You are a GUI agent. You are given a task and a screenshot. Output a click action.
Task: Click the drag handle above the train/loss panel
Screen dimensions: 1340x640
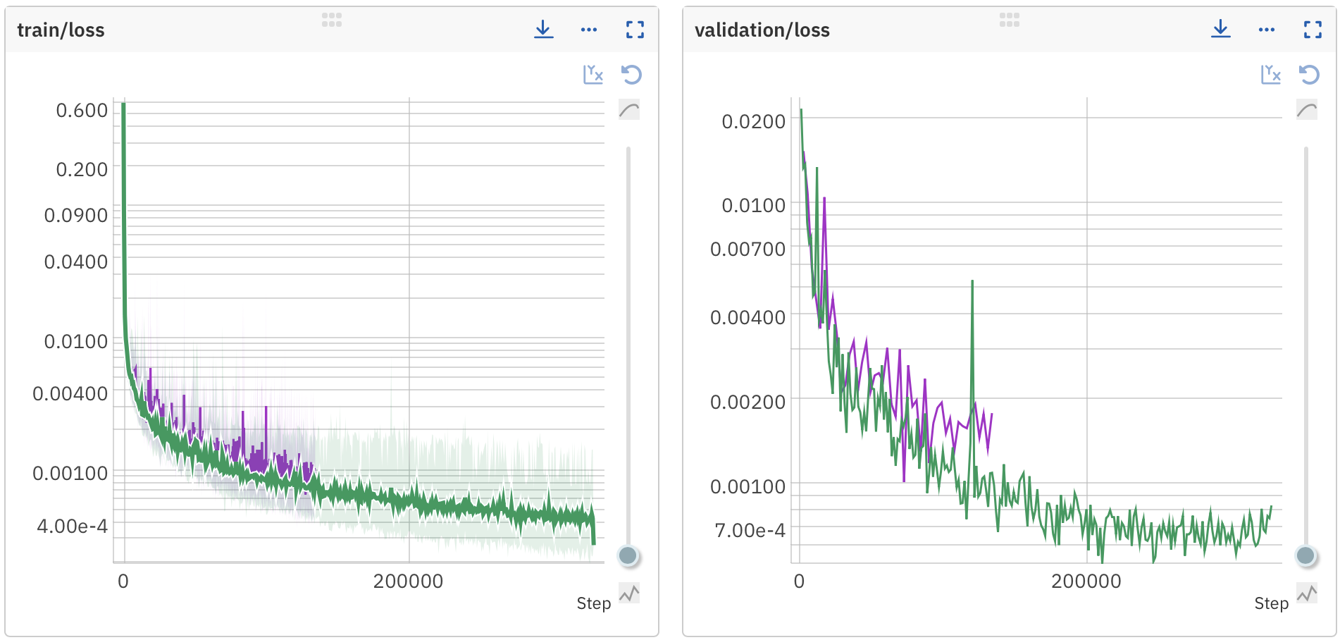pyautogui.click(x=331, y=20)
